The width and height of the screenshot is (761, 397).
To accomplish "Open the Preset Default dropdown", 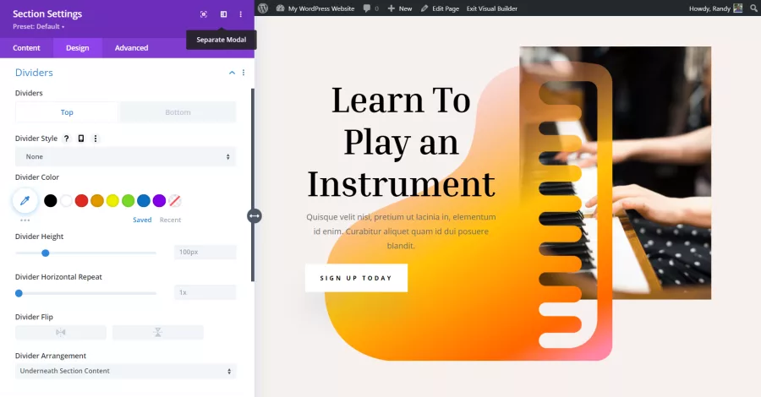I will click(x=38, y=27).
